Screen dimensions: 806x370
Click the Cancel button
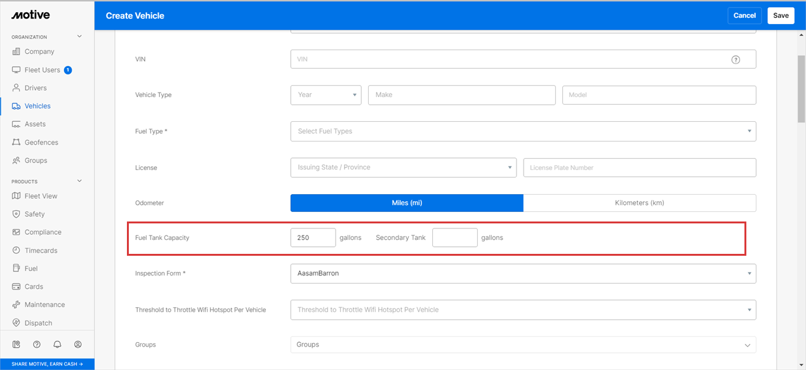click(x=744, y=16)
